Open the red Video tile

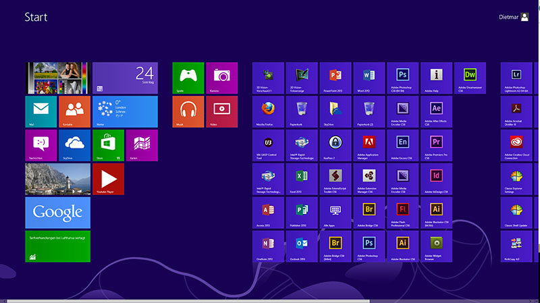coord(222,111)
